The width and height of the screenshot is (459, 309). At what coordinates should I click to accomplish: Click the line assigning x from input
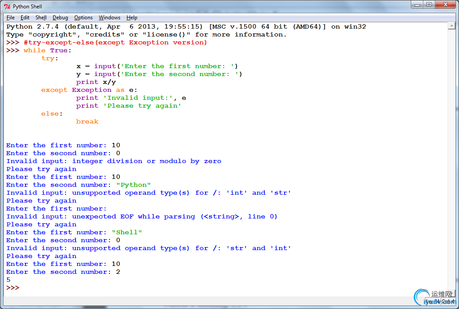pyautogui.click(x=157, y=66)
